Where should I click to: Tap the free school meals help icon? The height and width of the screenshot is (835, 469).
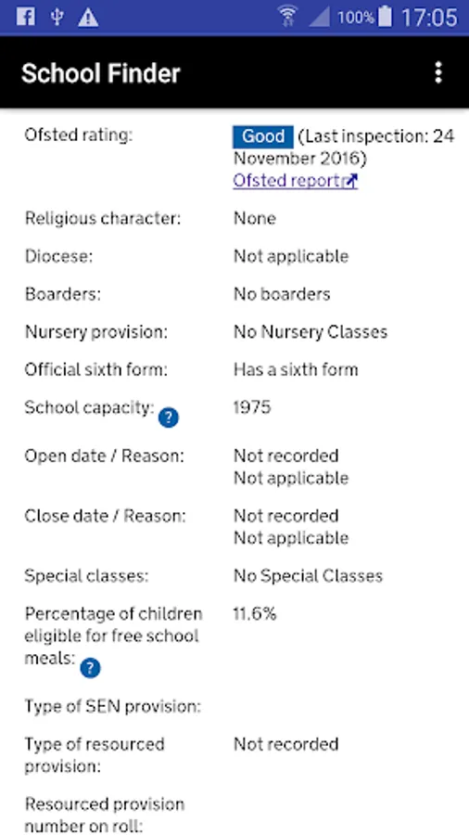pos(91,668)
